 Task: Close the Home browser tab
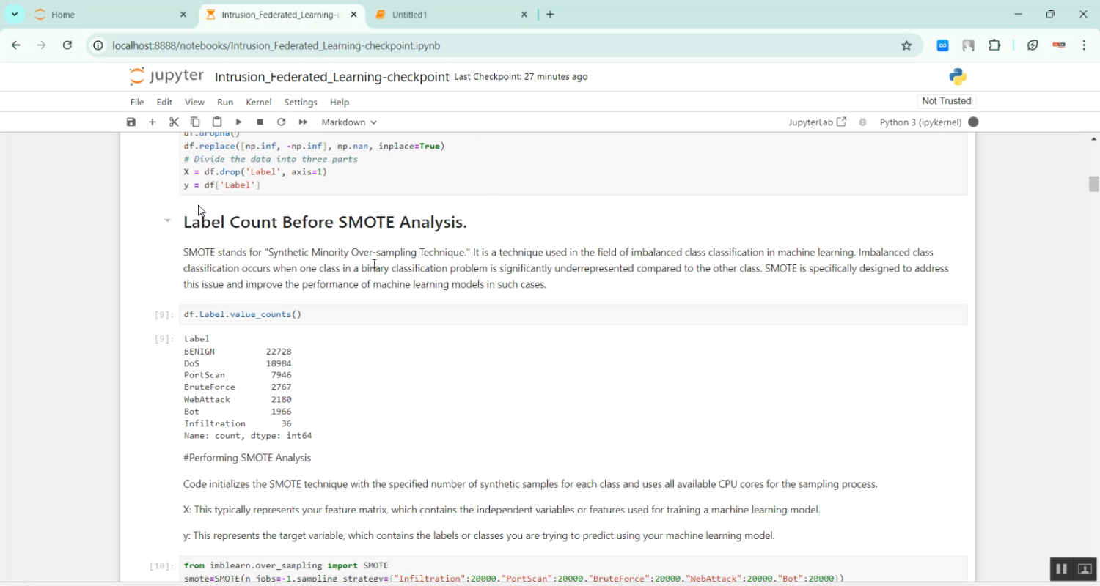(183, 15)
